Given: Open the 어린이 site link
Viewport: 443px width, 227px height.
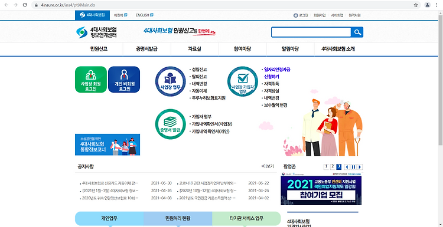Looking at the screenshot, I should click(x=120, y=15).
